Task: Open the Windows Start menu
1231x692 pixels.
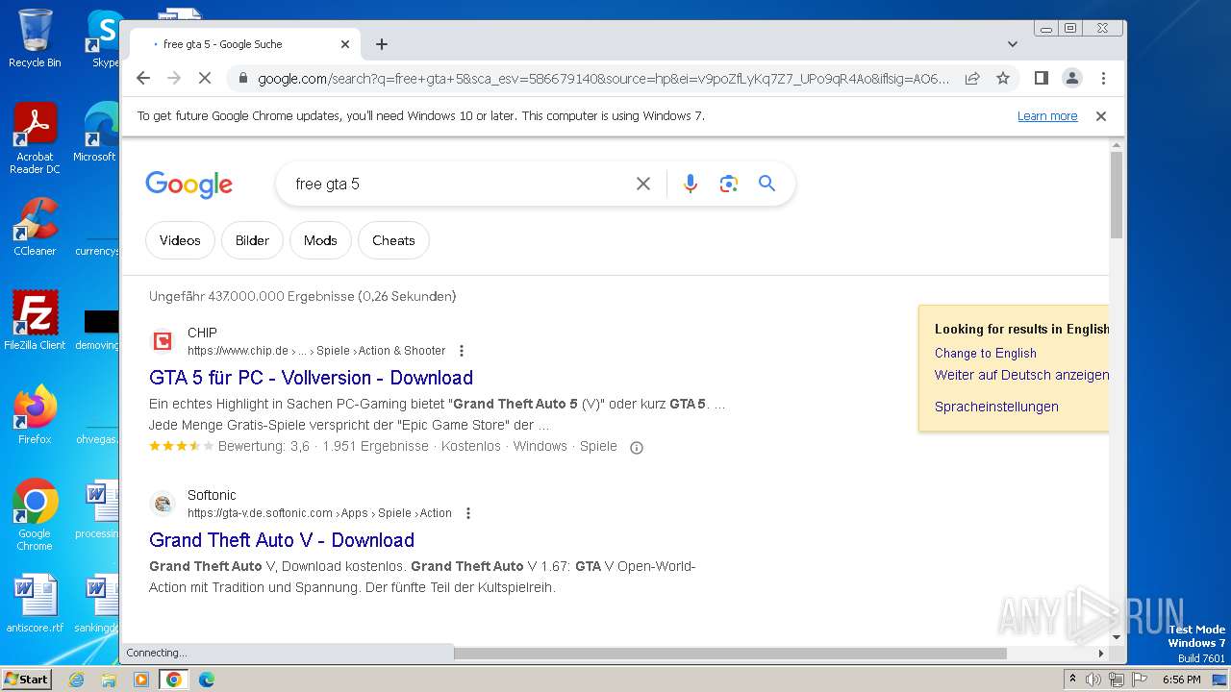Action: tap(27, 680)
